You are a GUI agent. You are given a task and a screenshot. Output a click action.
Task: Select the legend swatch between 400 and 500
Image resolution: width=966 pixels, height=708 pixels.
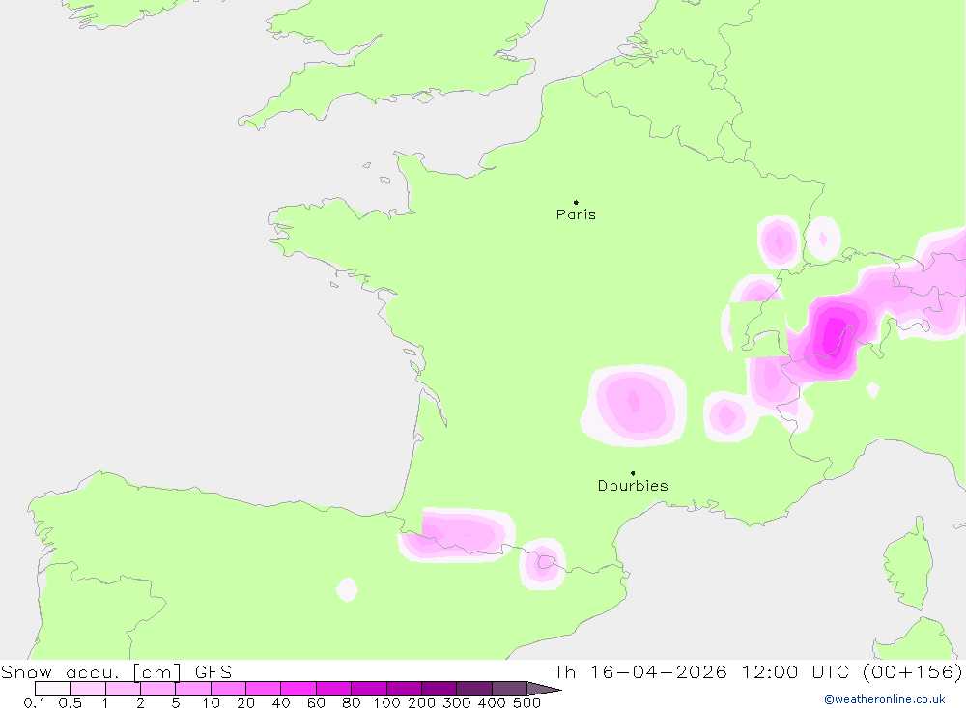pyautogui.click(x=509, y=689)
